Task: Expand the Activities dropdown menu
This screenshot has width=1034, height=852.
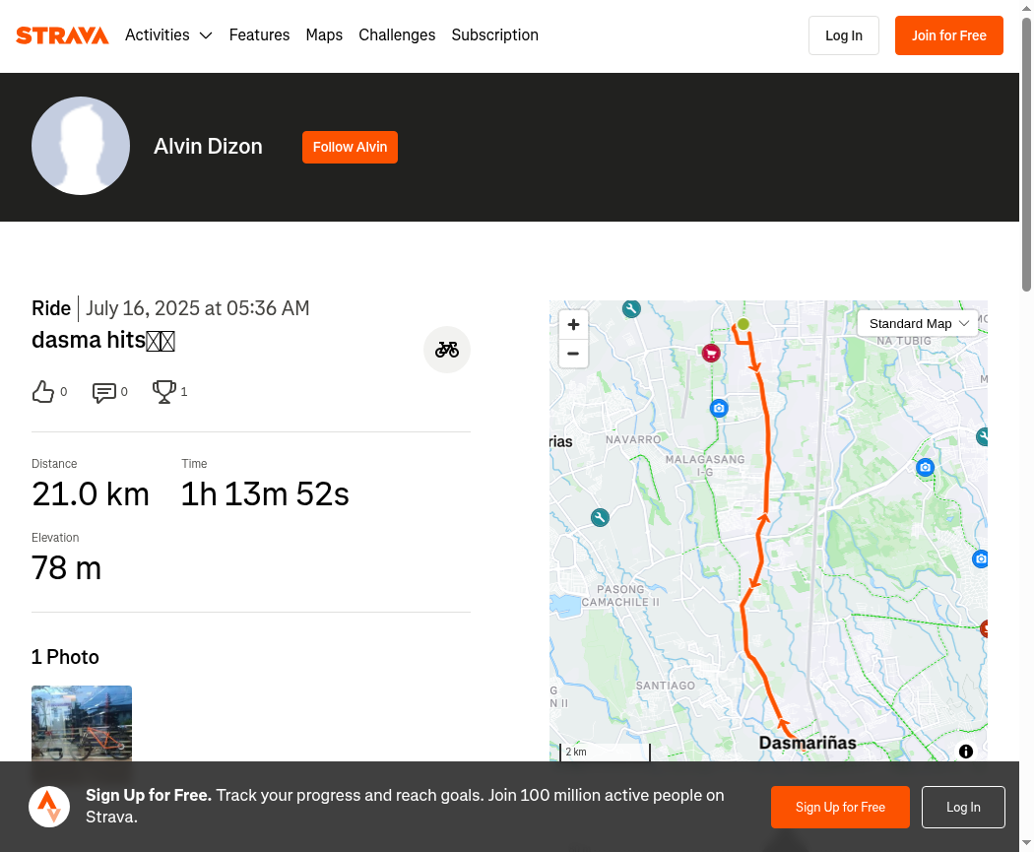Action: (168, 34)
